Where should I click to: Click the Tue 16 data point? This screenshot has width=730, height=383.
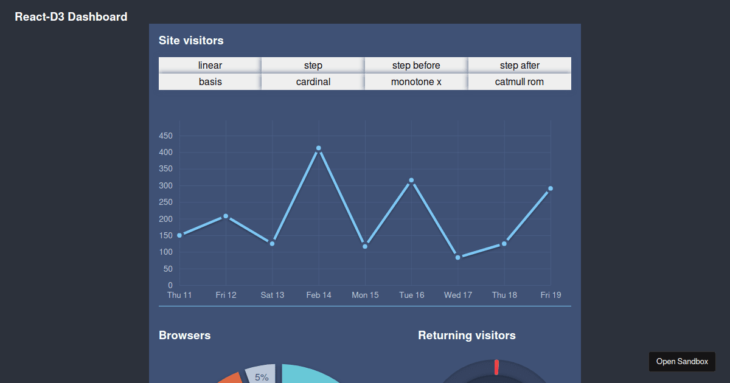[412, 180]
